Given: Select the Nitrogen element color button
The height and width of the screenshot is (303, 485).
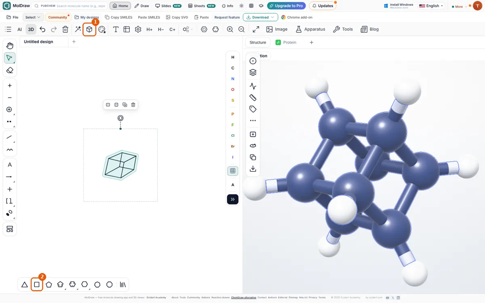Looking at the screenshot, I should 233,79.
